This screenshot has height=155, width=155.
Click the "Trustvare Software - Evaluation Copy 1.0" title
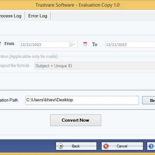[77, 5]
